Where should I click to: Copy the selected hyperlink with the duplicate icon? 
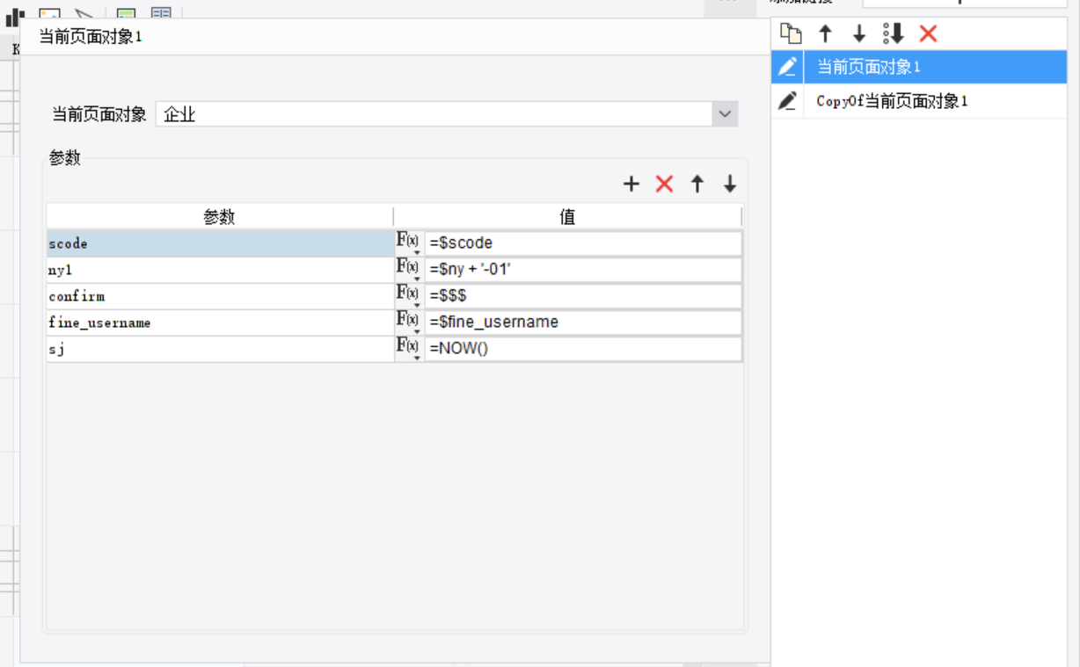point(791,34)
